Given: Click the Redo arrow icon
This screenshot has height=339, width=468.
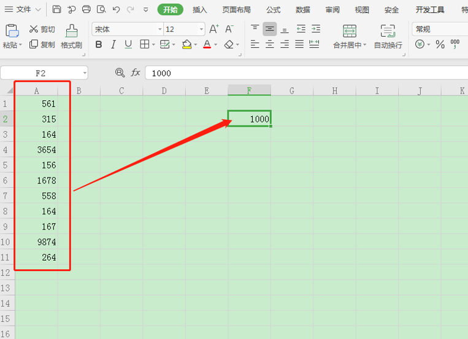Looking at the screenshot, I should pyautogui.click(x=130, y=10).
